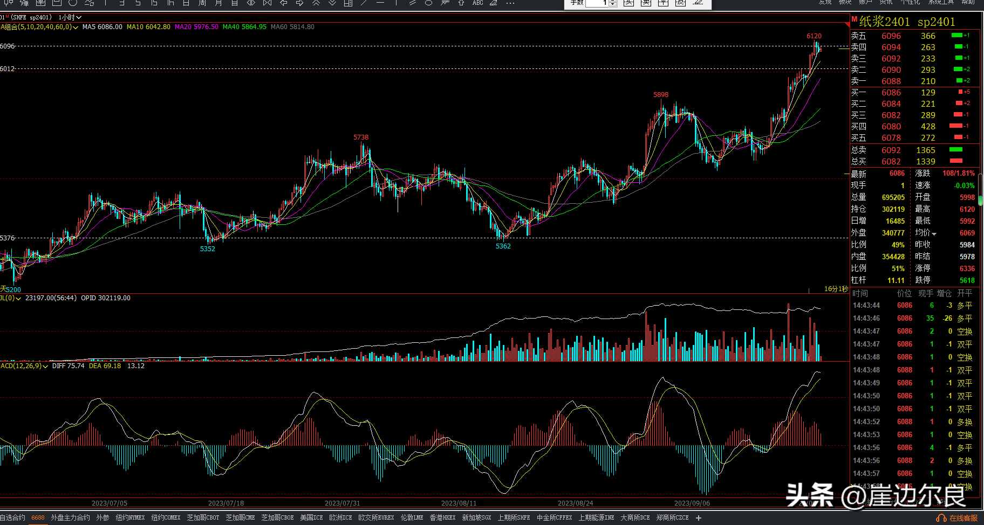Click 跌停 limit-down price 5618
Image resolution: width=984 pixels, height=525 pixels.
[967, 280]
